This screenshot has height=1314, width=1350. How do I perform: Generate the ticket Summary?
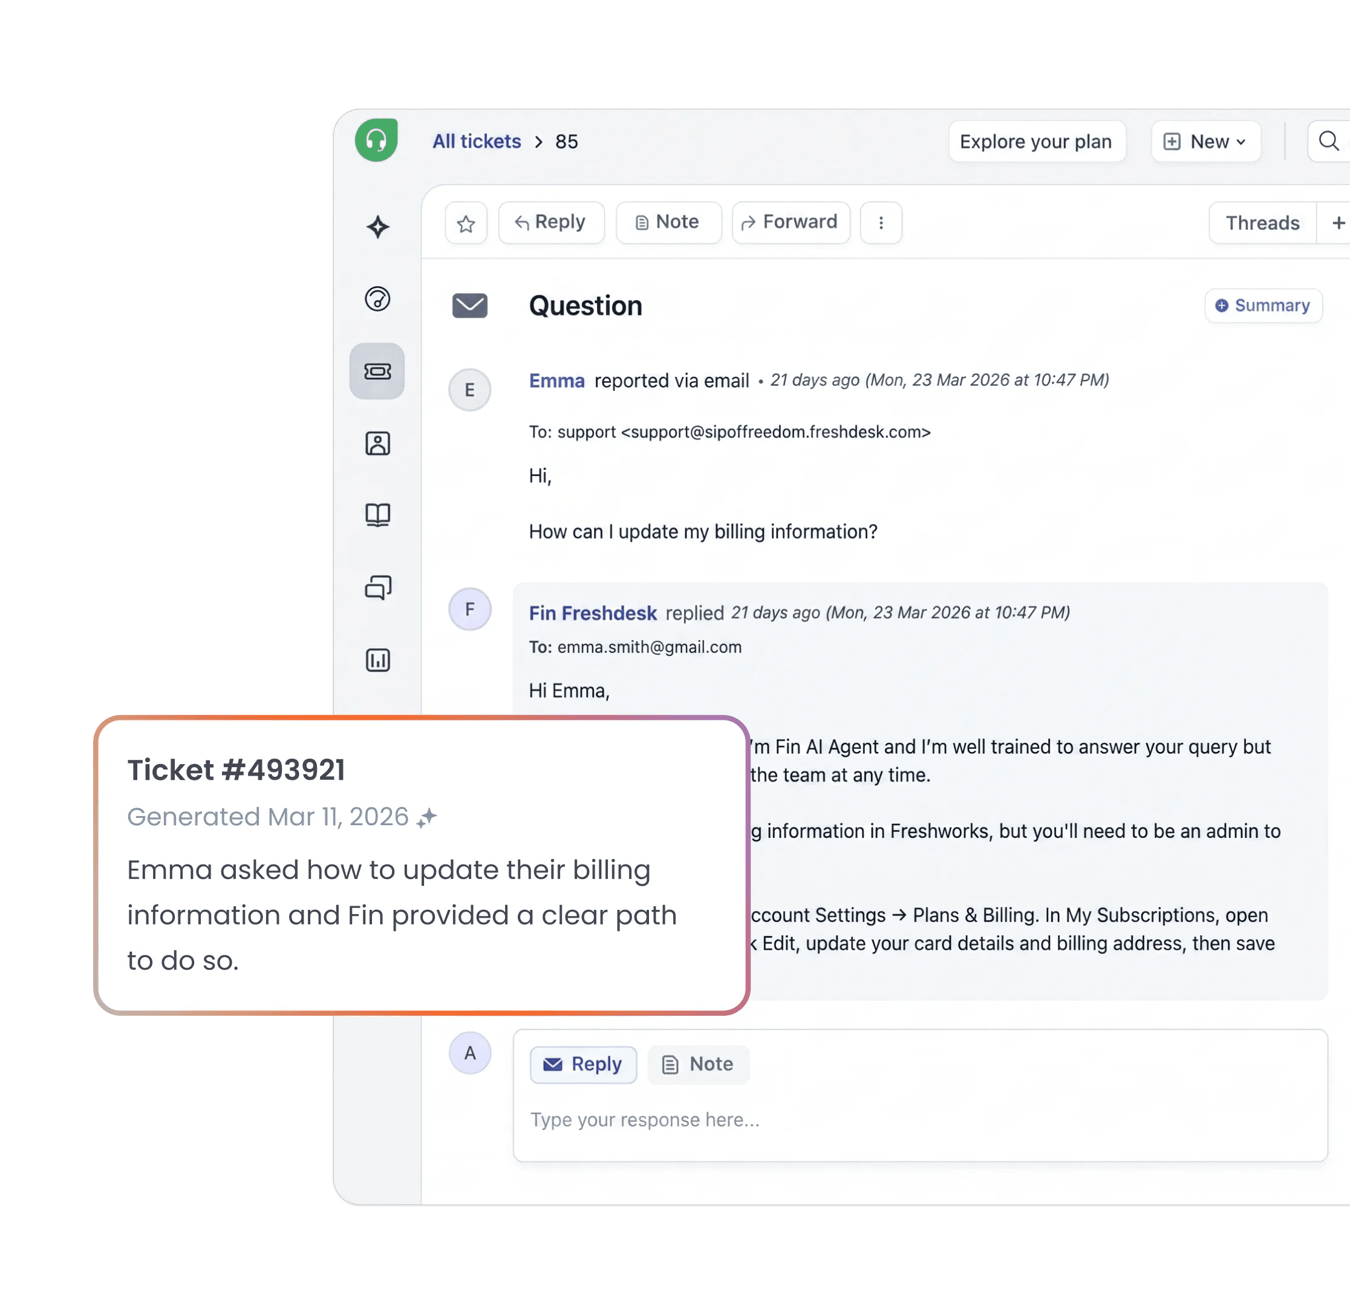(1263, 306)
